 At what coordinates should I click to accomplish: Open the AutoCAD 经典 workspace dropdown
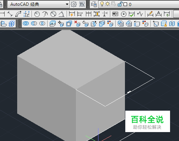click(38, 4)
